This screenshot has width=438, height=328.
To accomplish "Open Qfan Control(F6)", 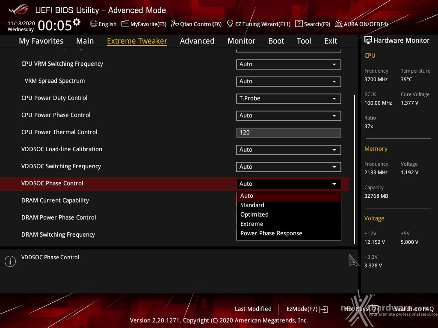I will (x=196, y=24).
